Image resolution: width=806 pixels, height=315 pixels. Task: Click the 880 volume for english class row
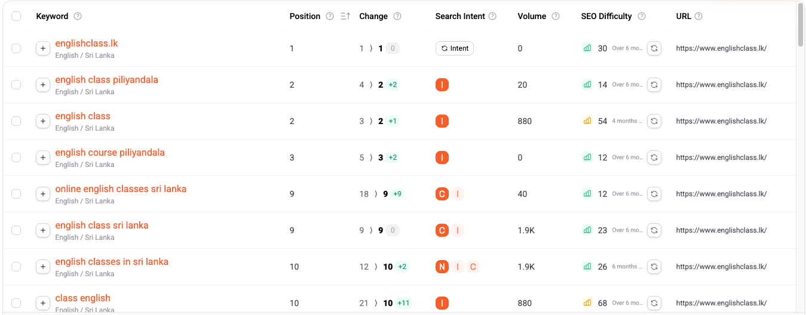click(x=525, y=121)
